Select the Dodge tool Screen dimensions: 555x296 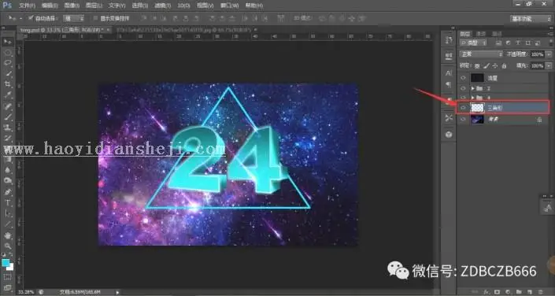[7, 181]
